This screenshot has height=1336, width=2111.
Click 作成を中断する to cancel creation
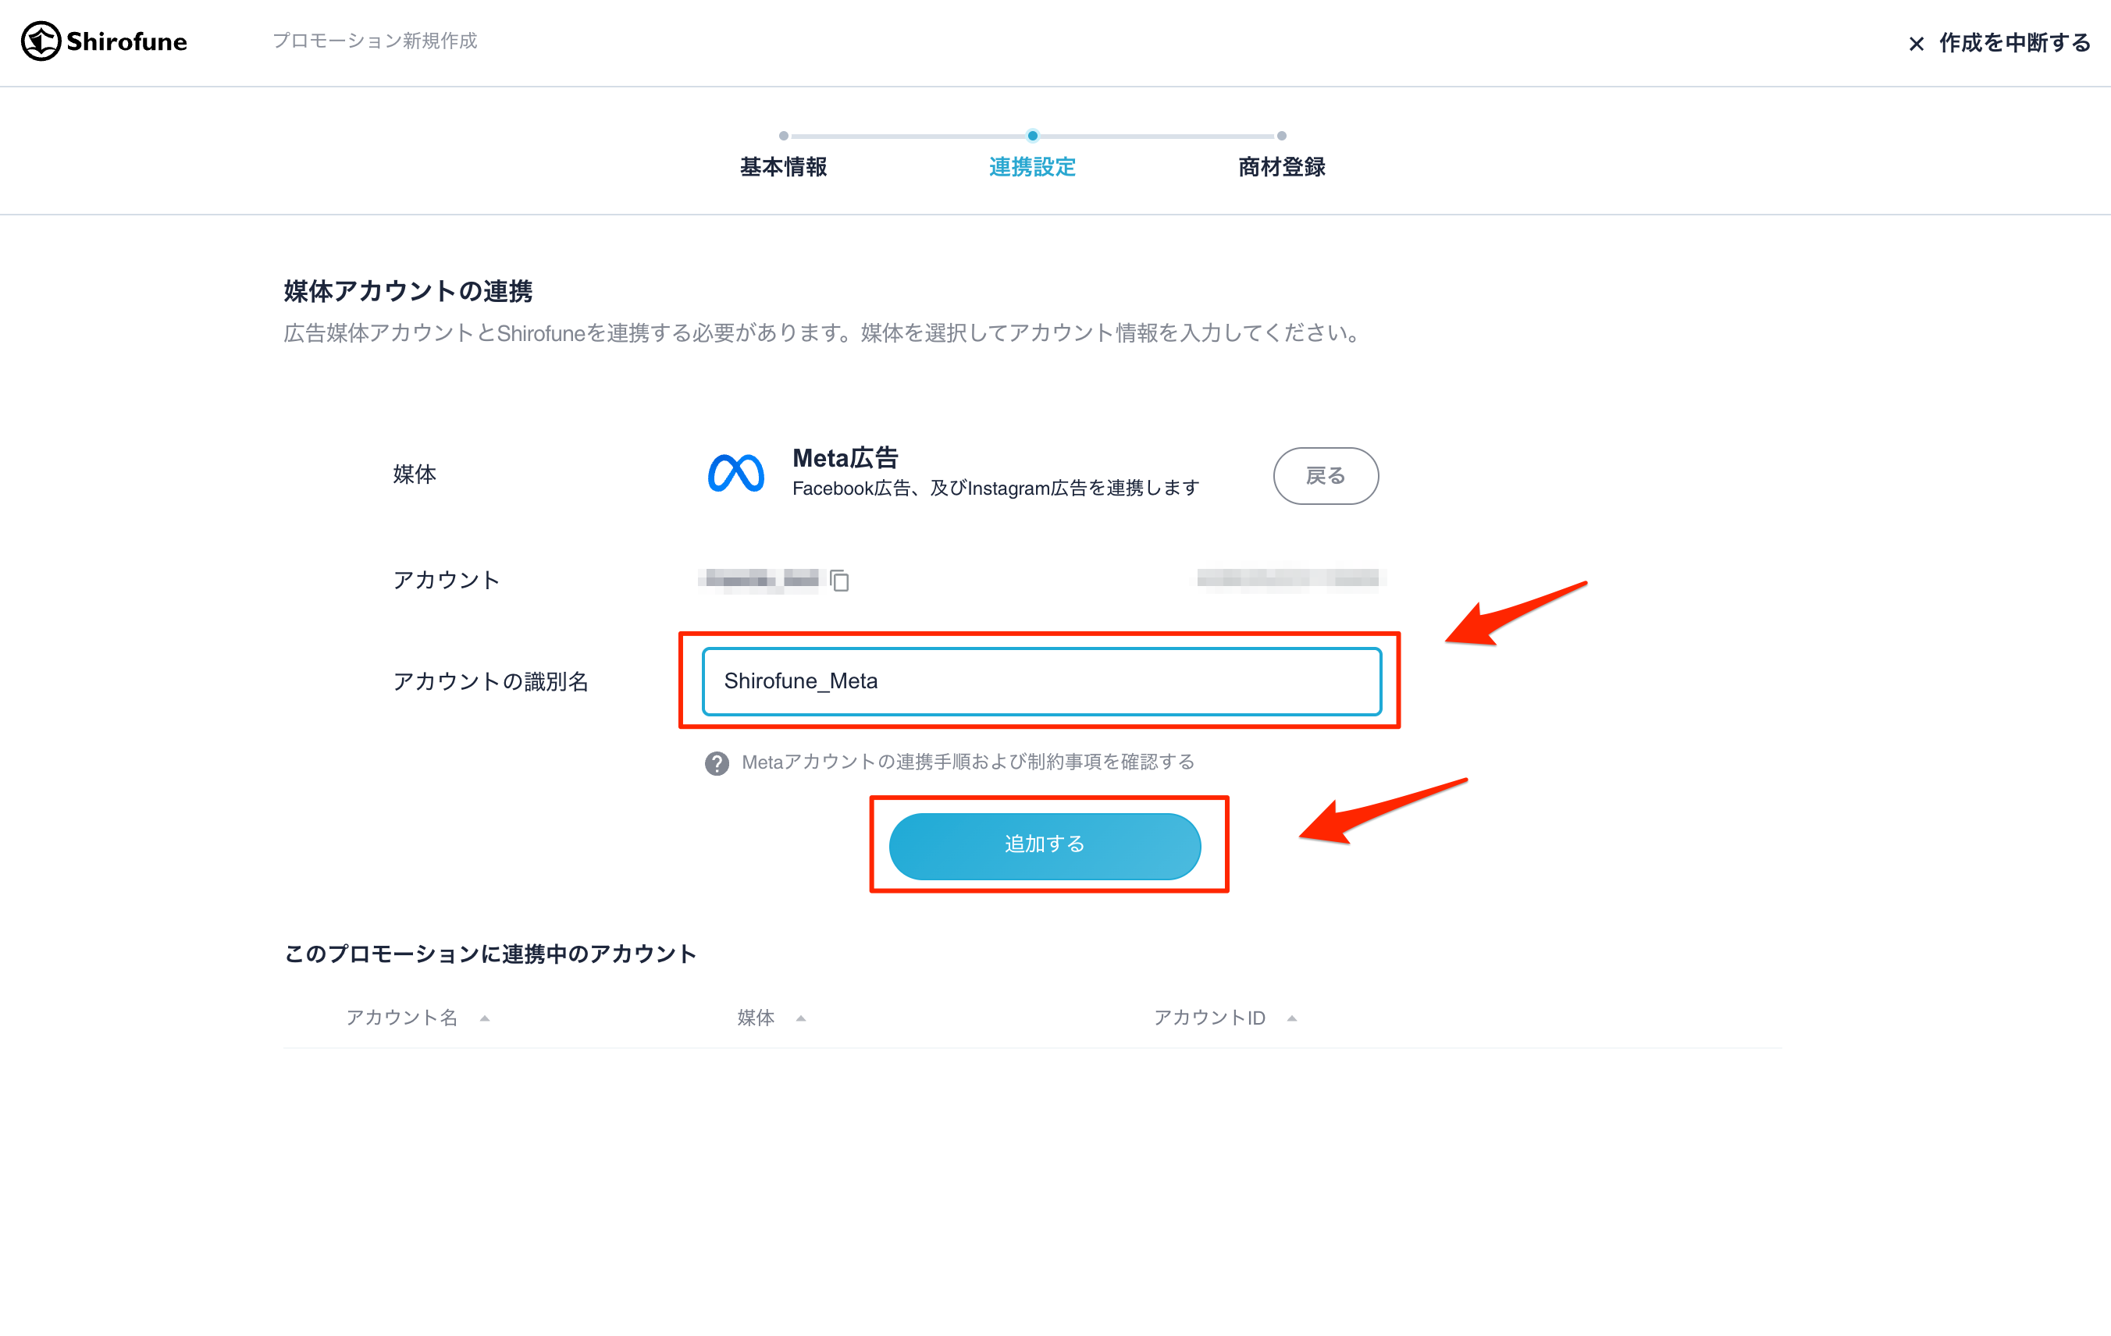2014,43
